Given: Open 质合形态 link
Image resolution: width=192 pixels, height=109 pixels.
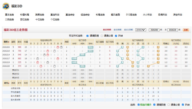Looking at the screenshot, I should point(178,15).
